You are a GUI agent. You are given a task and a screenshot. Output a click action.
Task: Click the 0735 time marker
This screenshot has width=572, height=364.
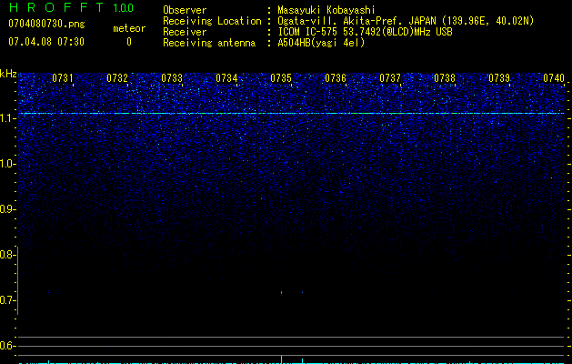(x=281, y=78)
